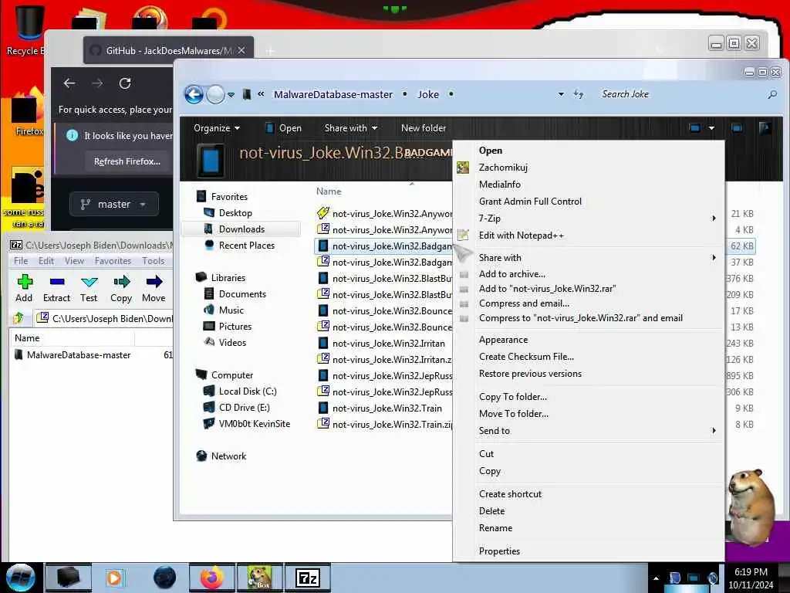Click Explorer back navigation arrow
Screen dimensions: 790x593
pyautogui.click(x=194, y=94)
